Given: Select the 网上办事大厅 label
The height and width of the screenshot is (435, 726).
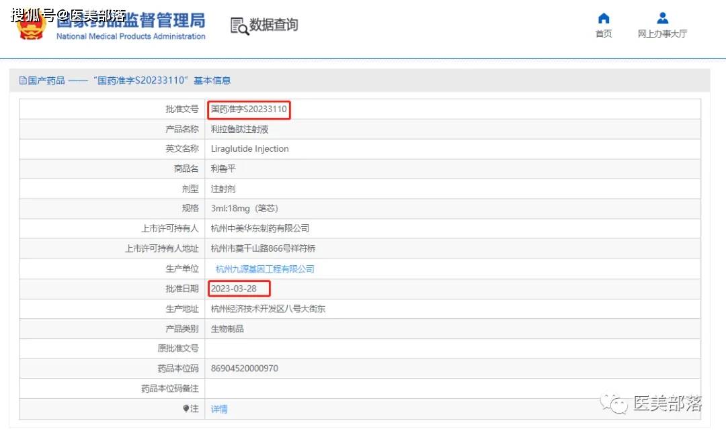Looking at the screenshot, I should (x=662, y=34).
